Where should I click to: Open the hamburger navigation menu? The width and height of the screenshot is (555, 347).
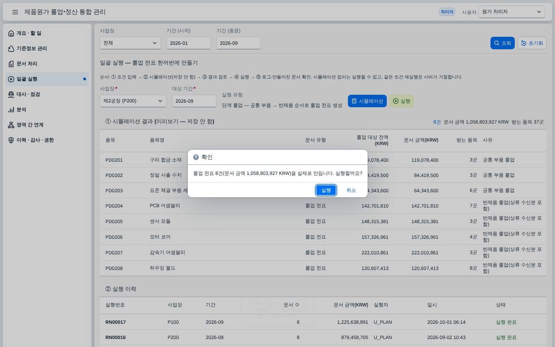point(15,12)
